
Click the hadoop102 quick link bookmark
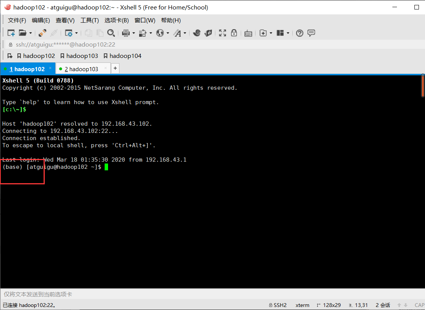click(x=36, y=56)
